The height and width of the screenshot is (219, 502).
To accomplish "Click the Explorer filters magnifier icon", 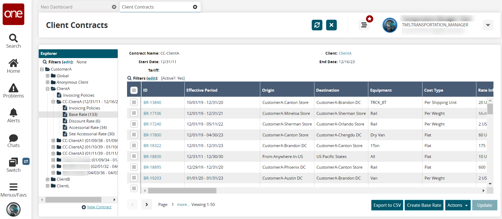I will (45, 62).
